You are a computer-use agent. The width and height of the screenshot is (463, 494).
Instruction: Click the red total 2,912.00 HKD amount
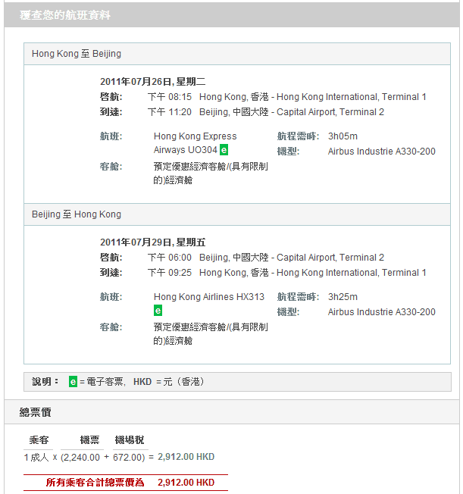click(186, 483)
